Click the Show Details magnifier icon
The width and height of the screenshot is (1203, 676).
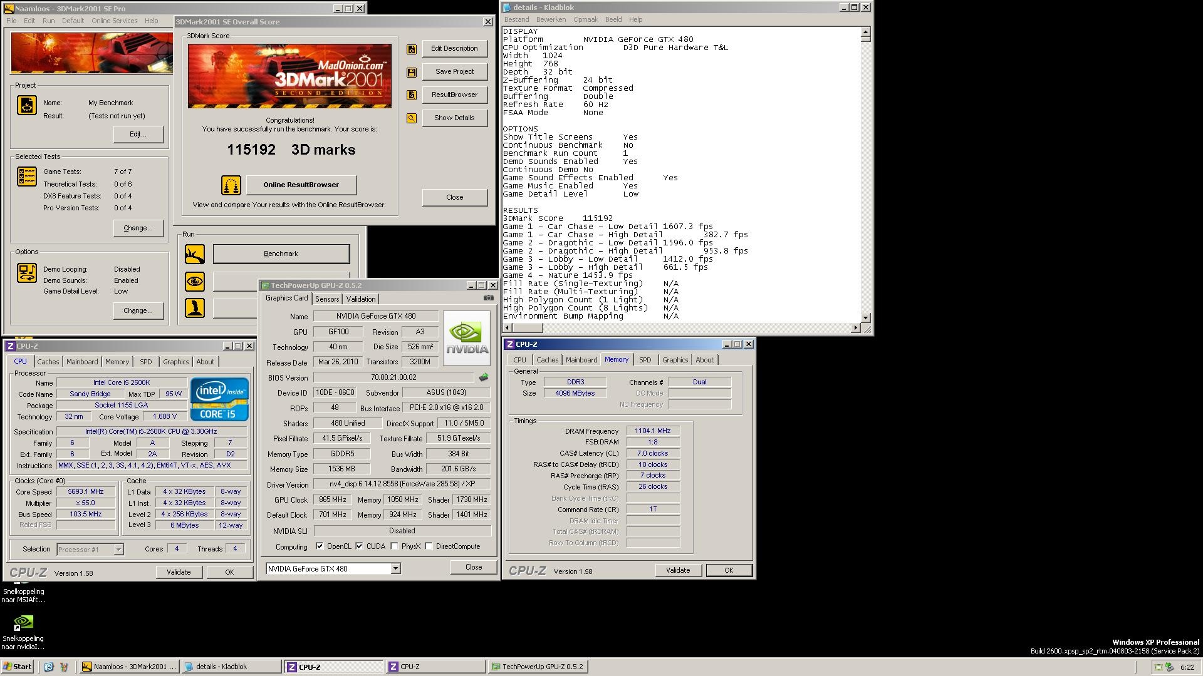click(x=412, y=118)
